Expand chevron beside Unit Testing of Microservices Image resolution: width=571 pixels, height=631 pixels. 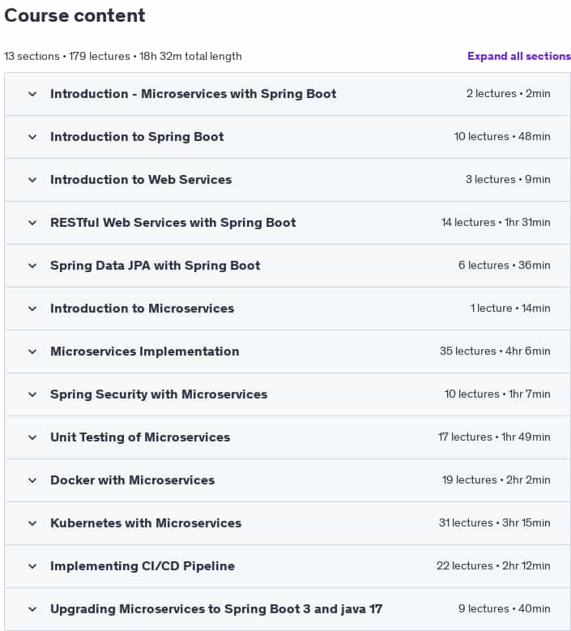32,437
